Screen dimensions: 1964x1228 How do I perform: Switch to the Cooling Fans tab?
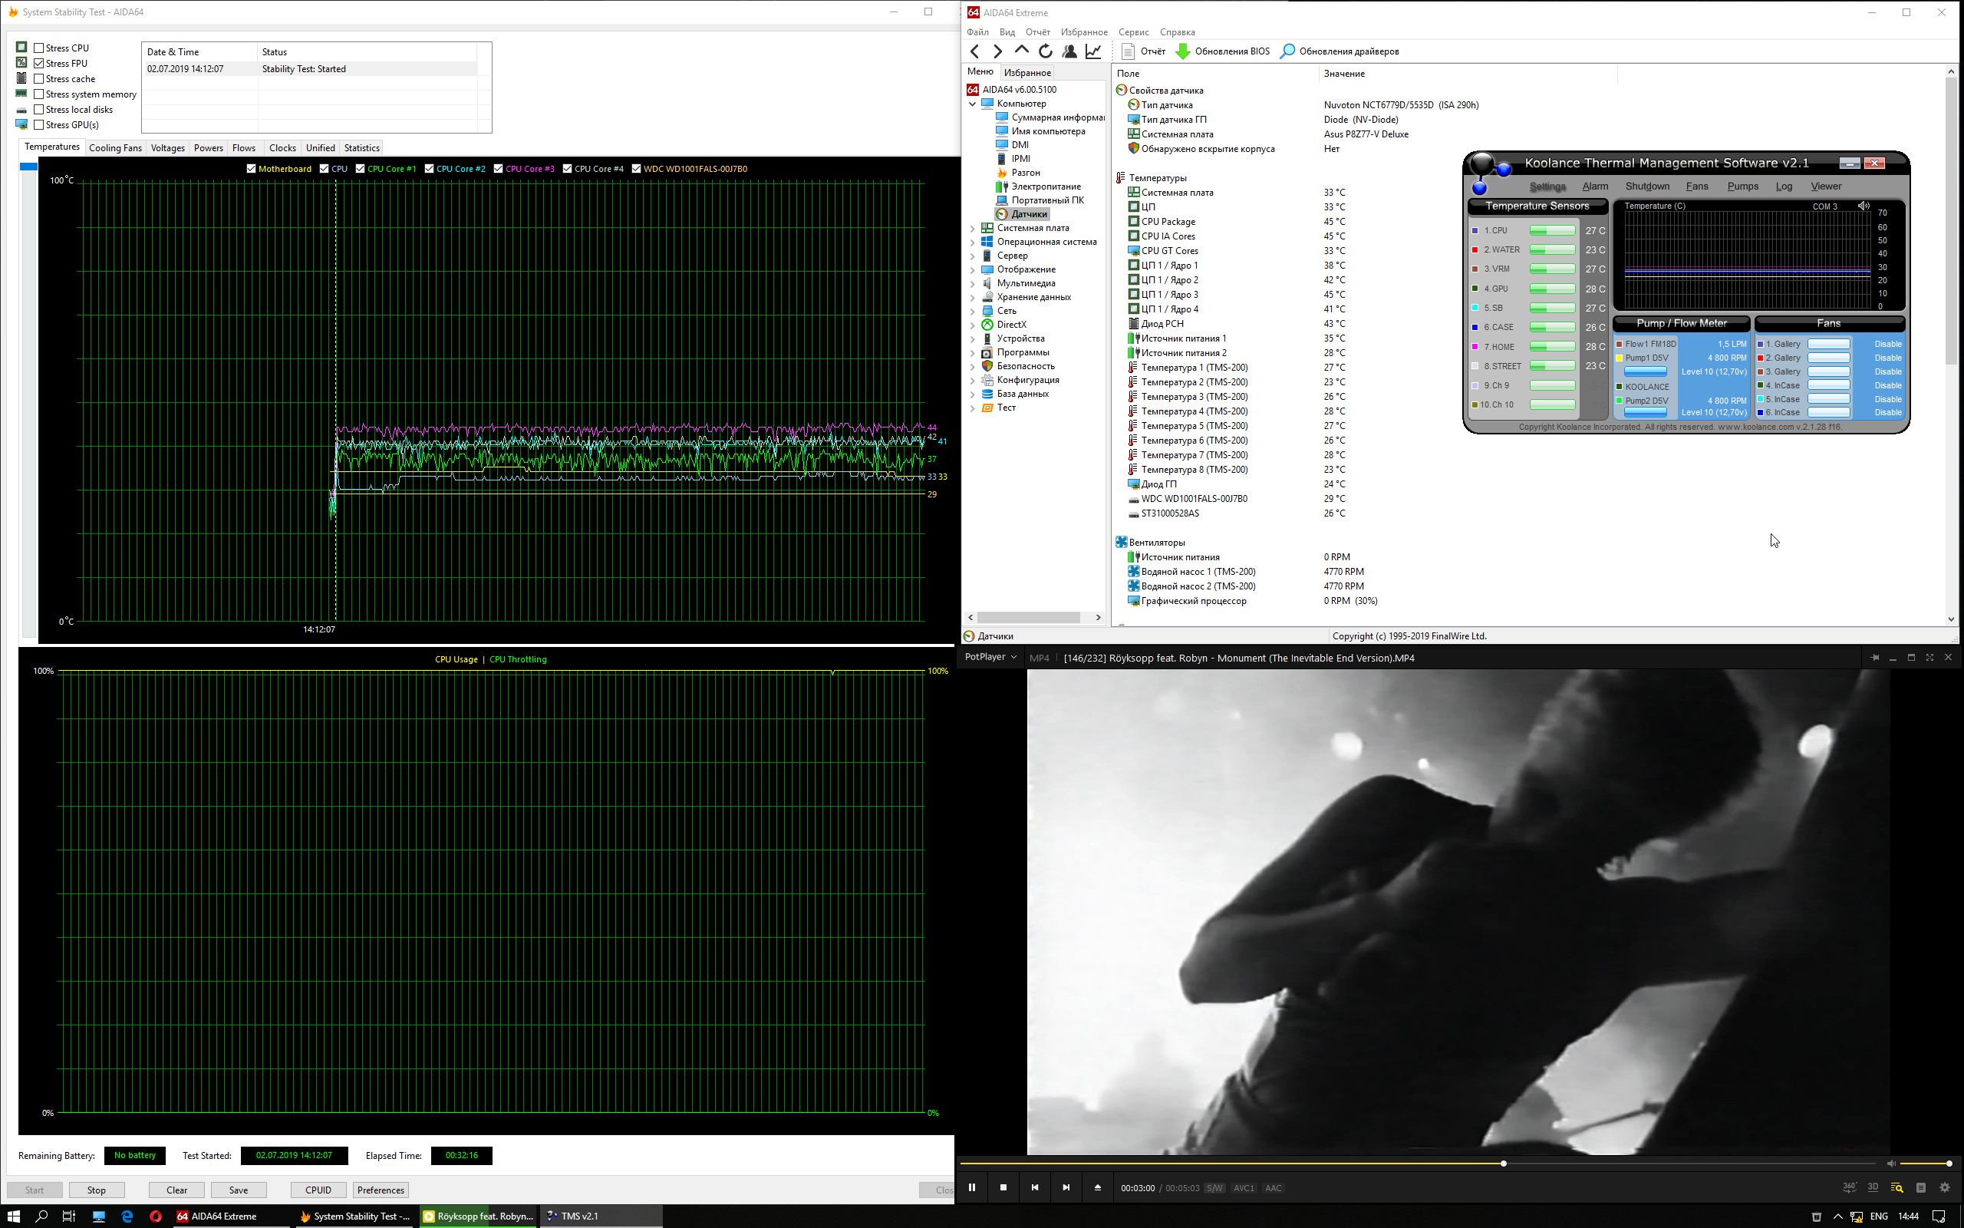click(x=115, y=148)
